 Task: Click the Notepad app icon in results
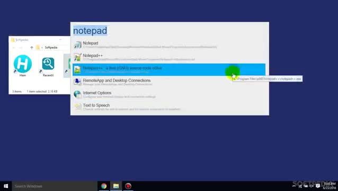(77, 45)
